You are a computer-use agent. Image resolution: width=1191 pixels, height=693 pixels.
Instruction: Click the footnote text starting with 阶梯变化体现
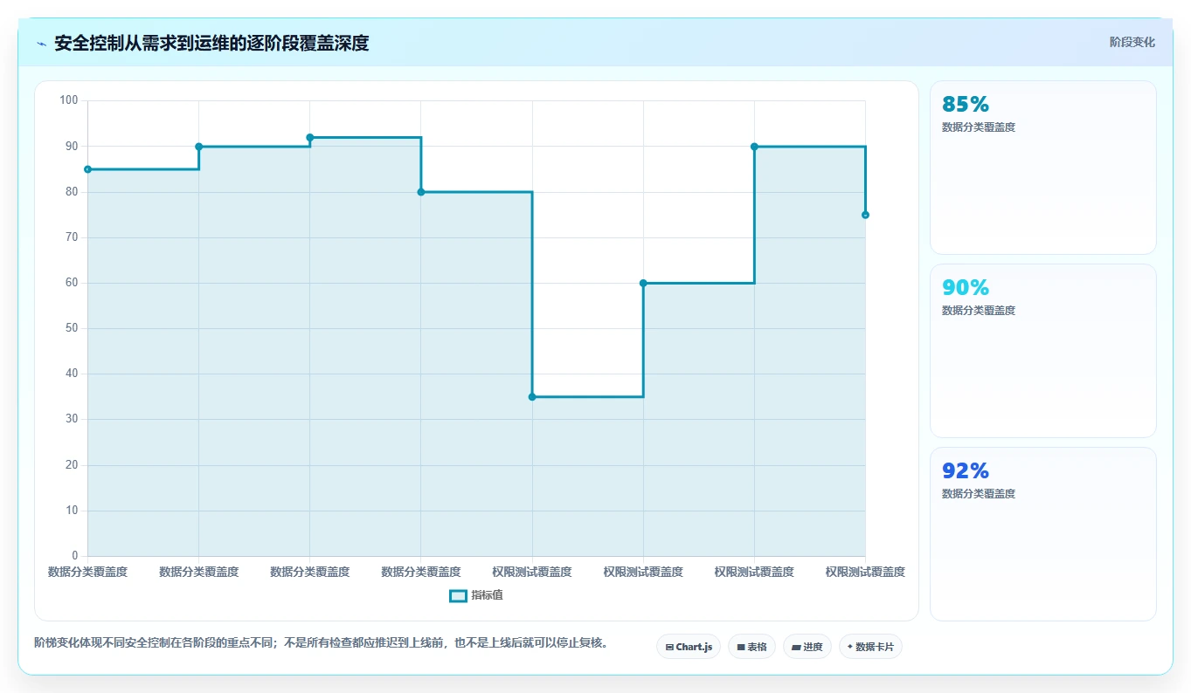coord(321,643)
